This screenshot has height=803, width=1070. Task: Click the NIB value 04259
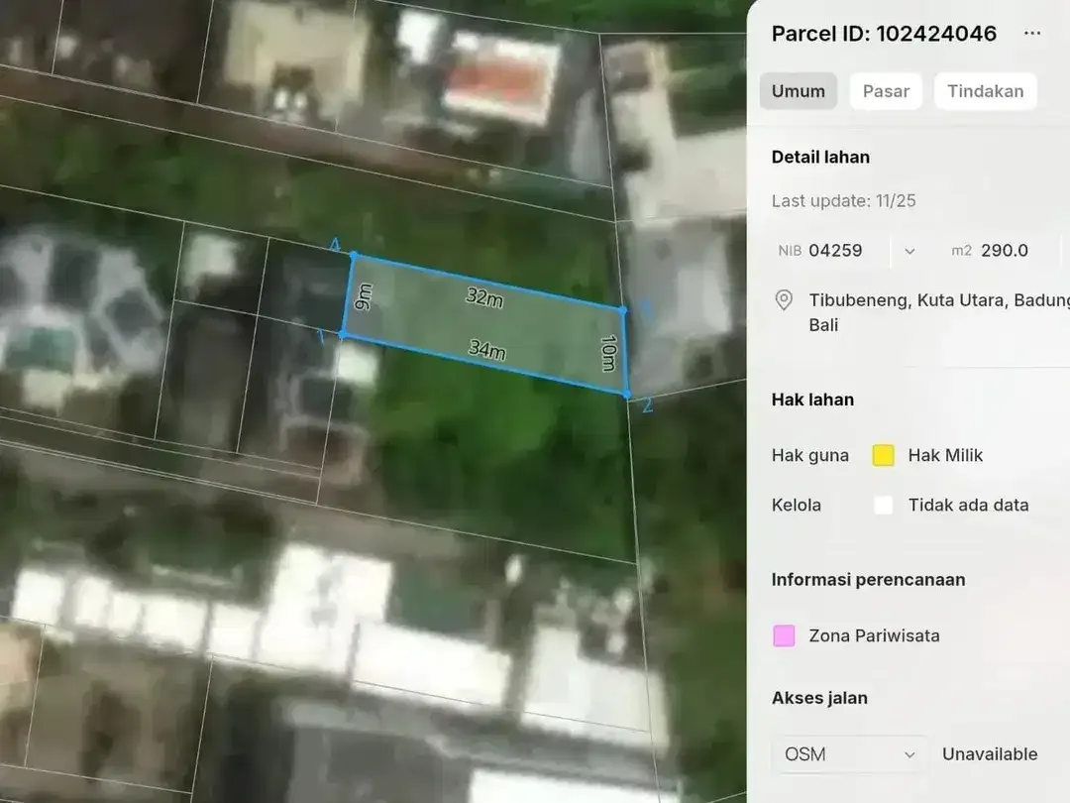pyautogui.click(x=835, y=251)
